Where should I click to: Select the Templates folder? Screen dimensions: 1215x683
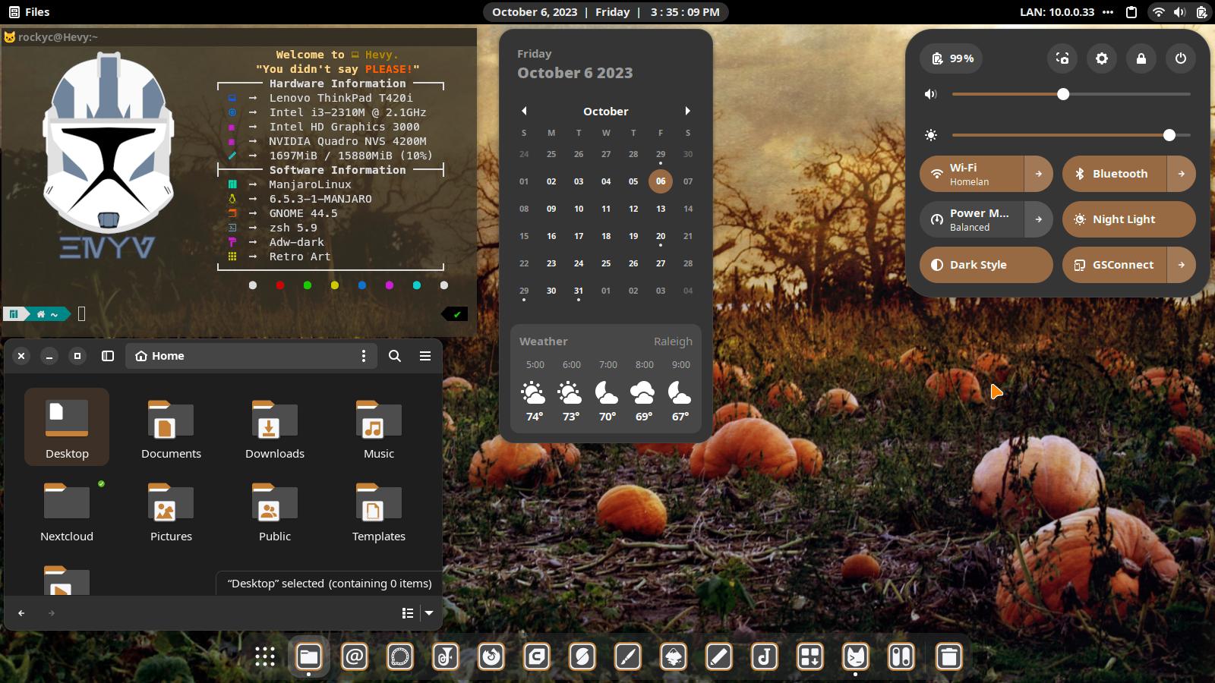click(x=379, y=511)
